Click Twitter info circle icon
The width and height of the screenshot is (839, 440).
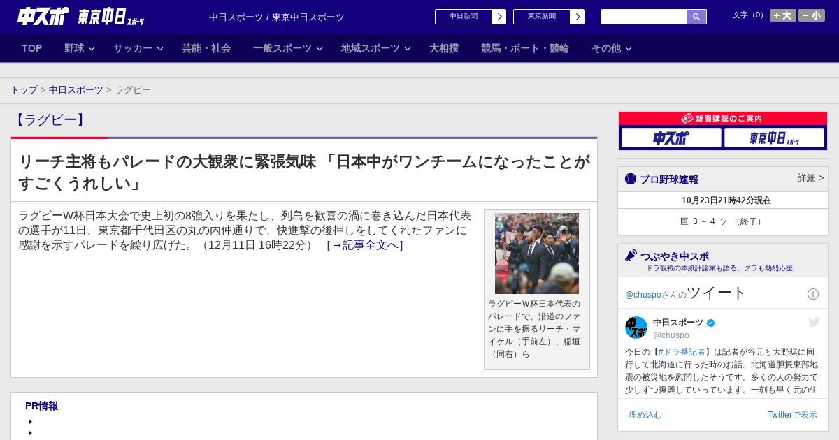pos(813,294)
